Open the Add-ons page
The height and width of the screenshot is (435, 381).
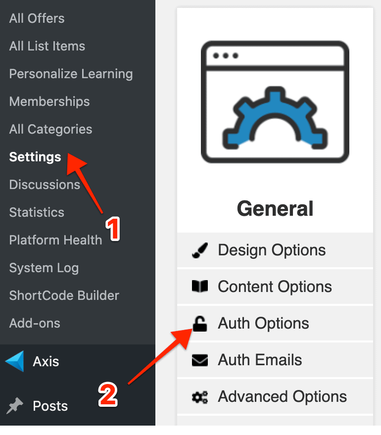34,324
